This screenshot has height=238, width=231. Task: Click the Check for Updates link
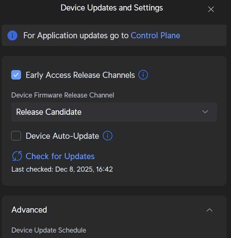pos(60,156)
